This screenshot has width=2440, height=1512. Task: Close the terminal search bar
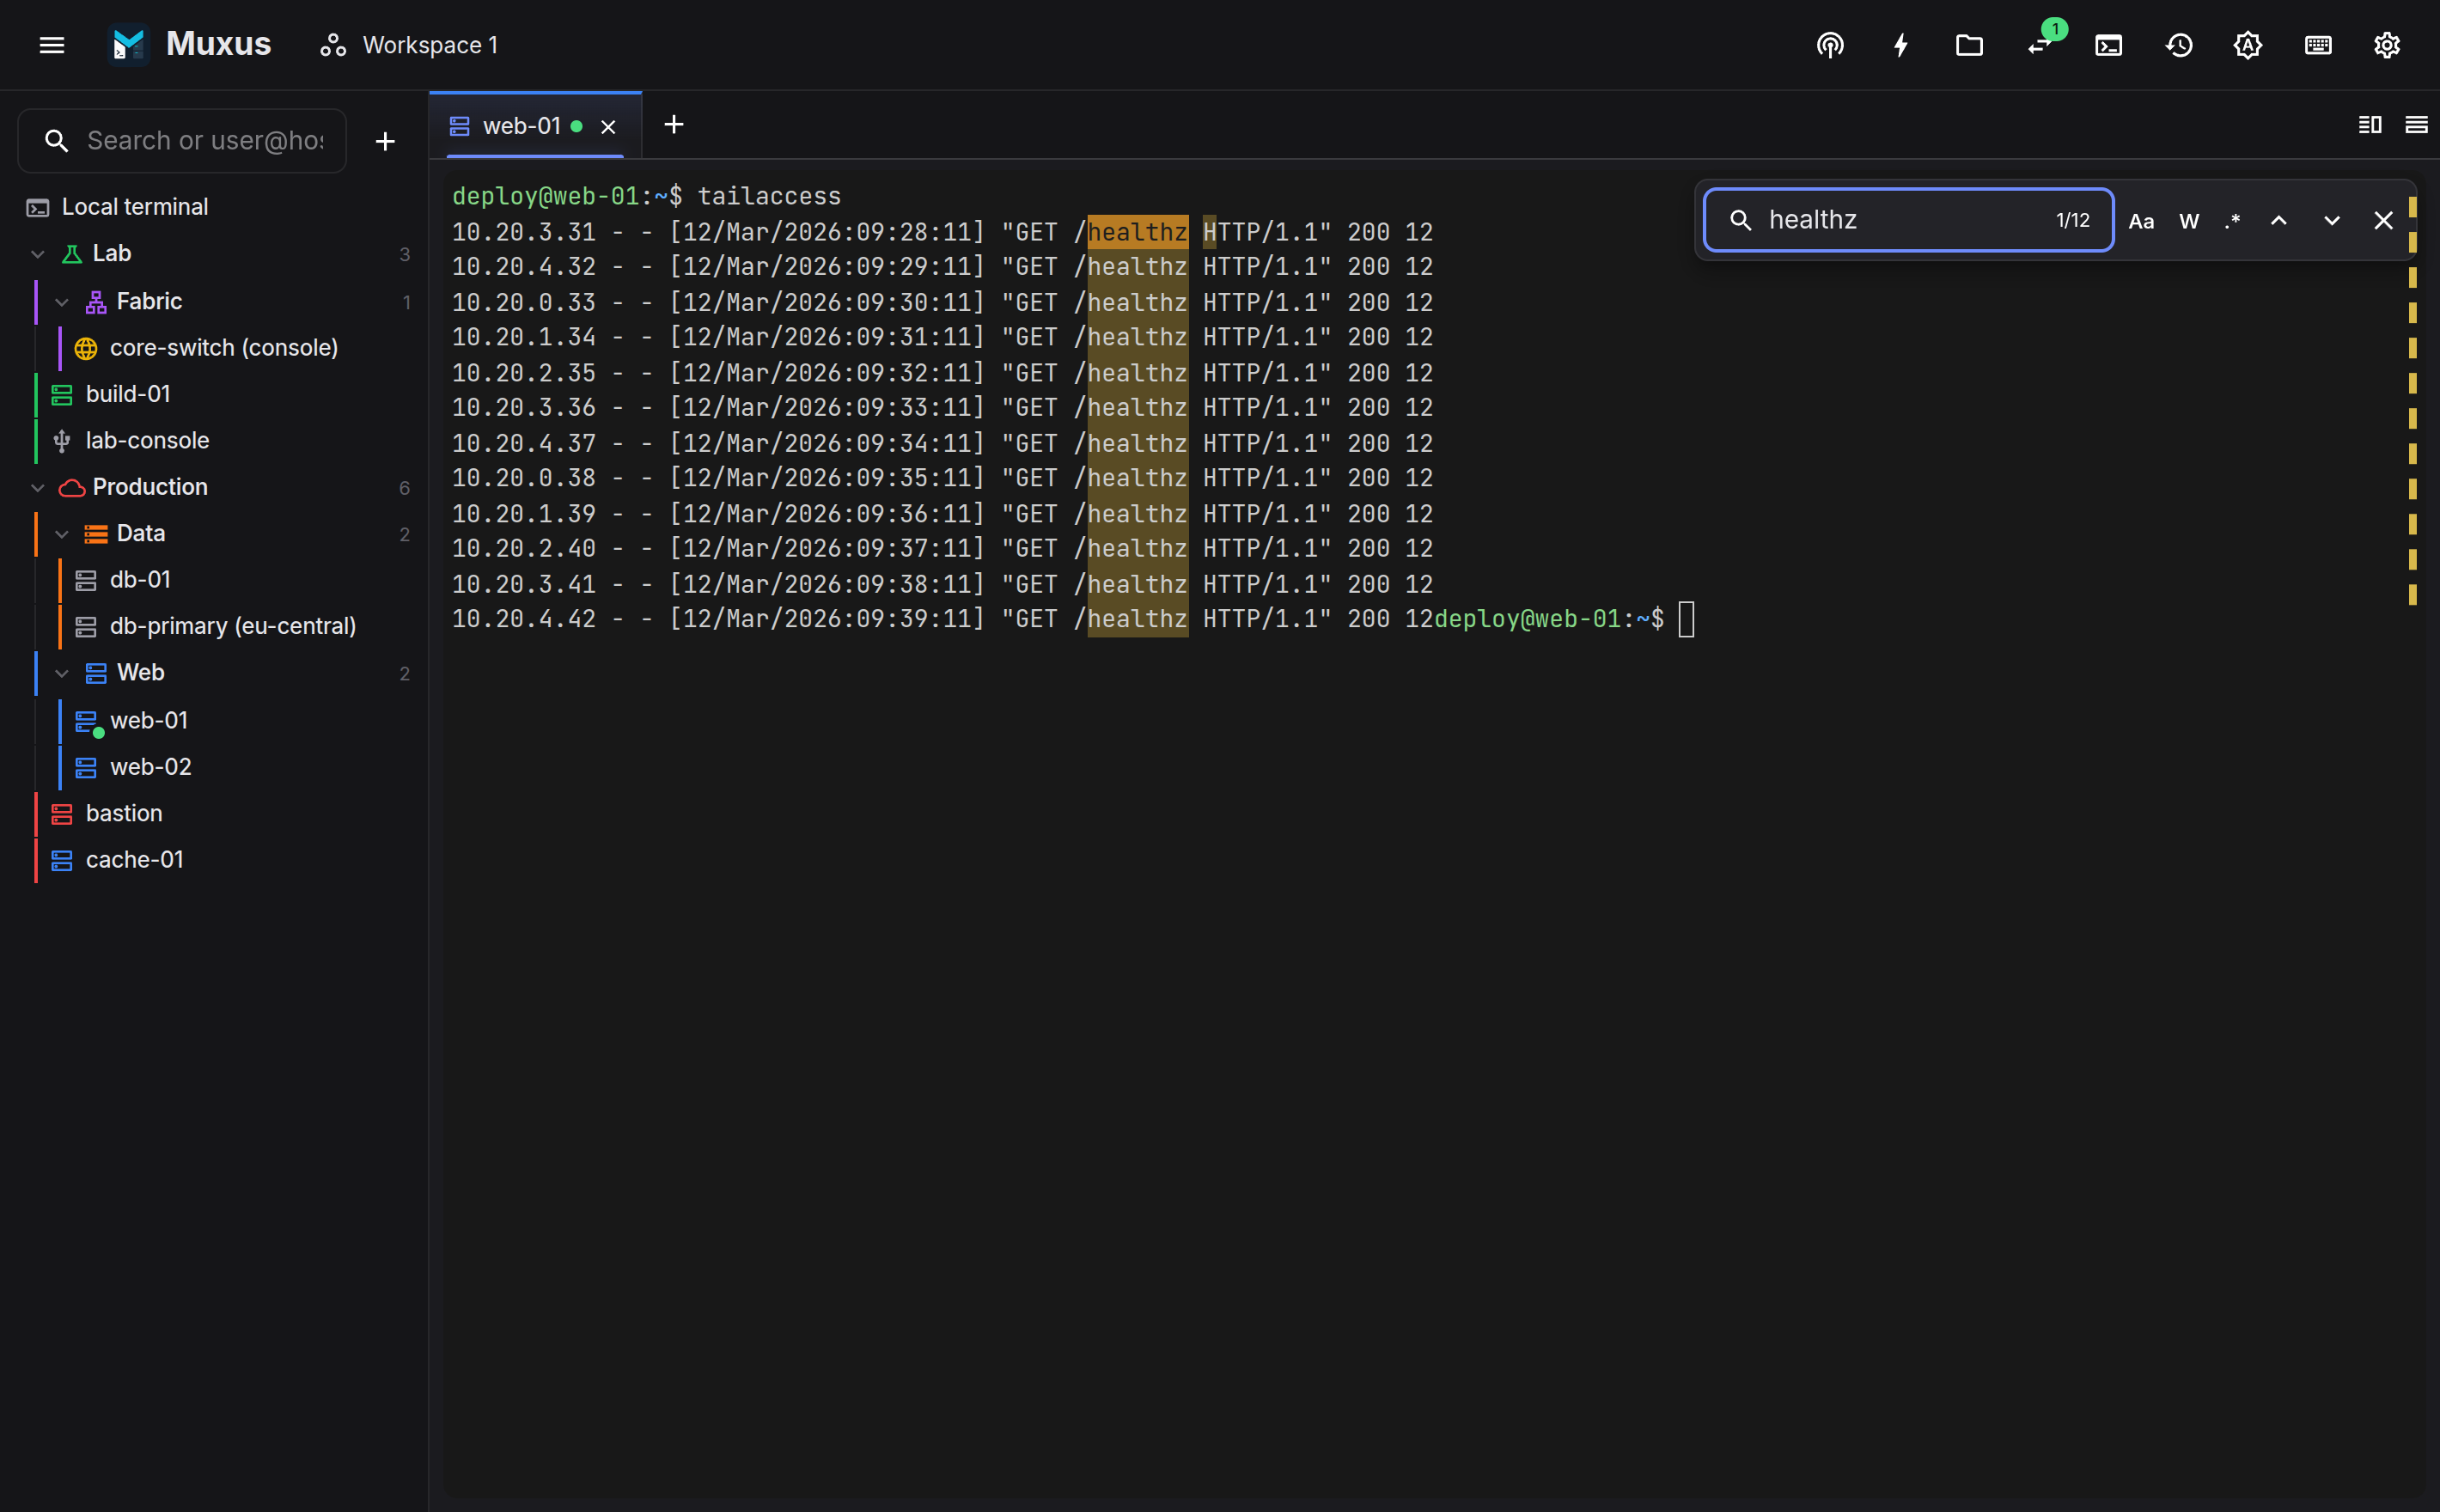pyautogui.click(x=2384, y=221)
